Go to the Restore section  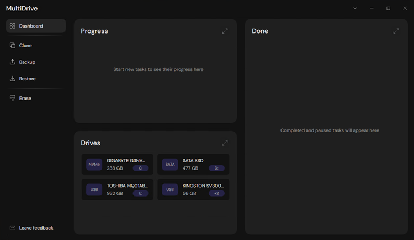pyautogui.click(x=27, y=79)
